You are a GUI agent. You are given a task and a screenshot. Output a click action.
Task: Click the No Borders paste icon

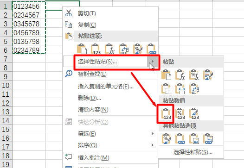coord(166,89)
